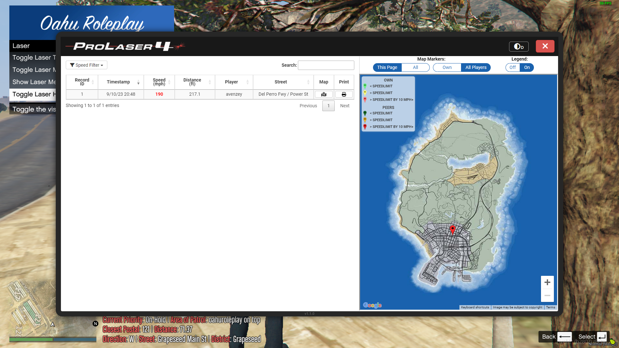Show only Own player markers

point(447,67)
